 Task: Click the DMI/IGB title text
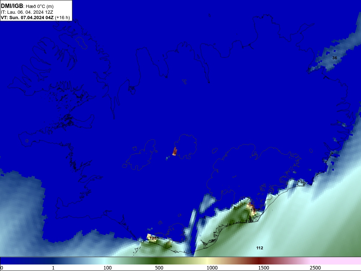pos(12,6)
